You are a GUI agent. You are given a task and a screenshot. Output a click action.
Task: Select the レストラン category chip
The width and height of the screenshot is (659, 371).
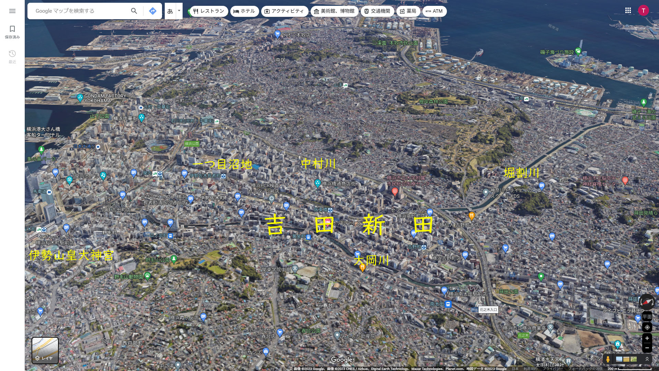209,11
